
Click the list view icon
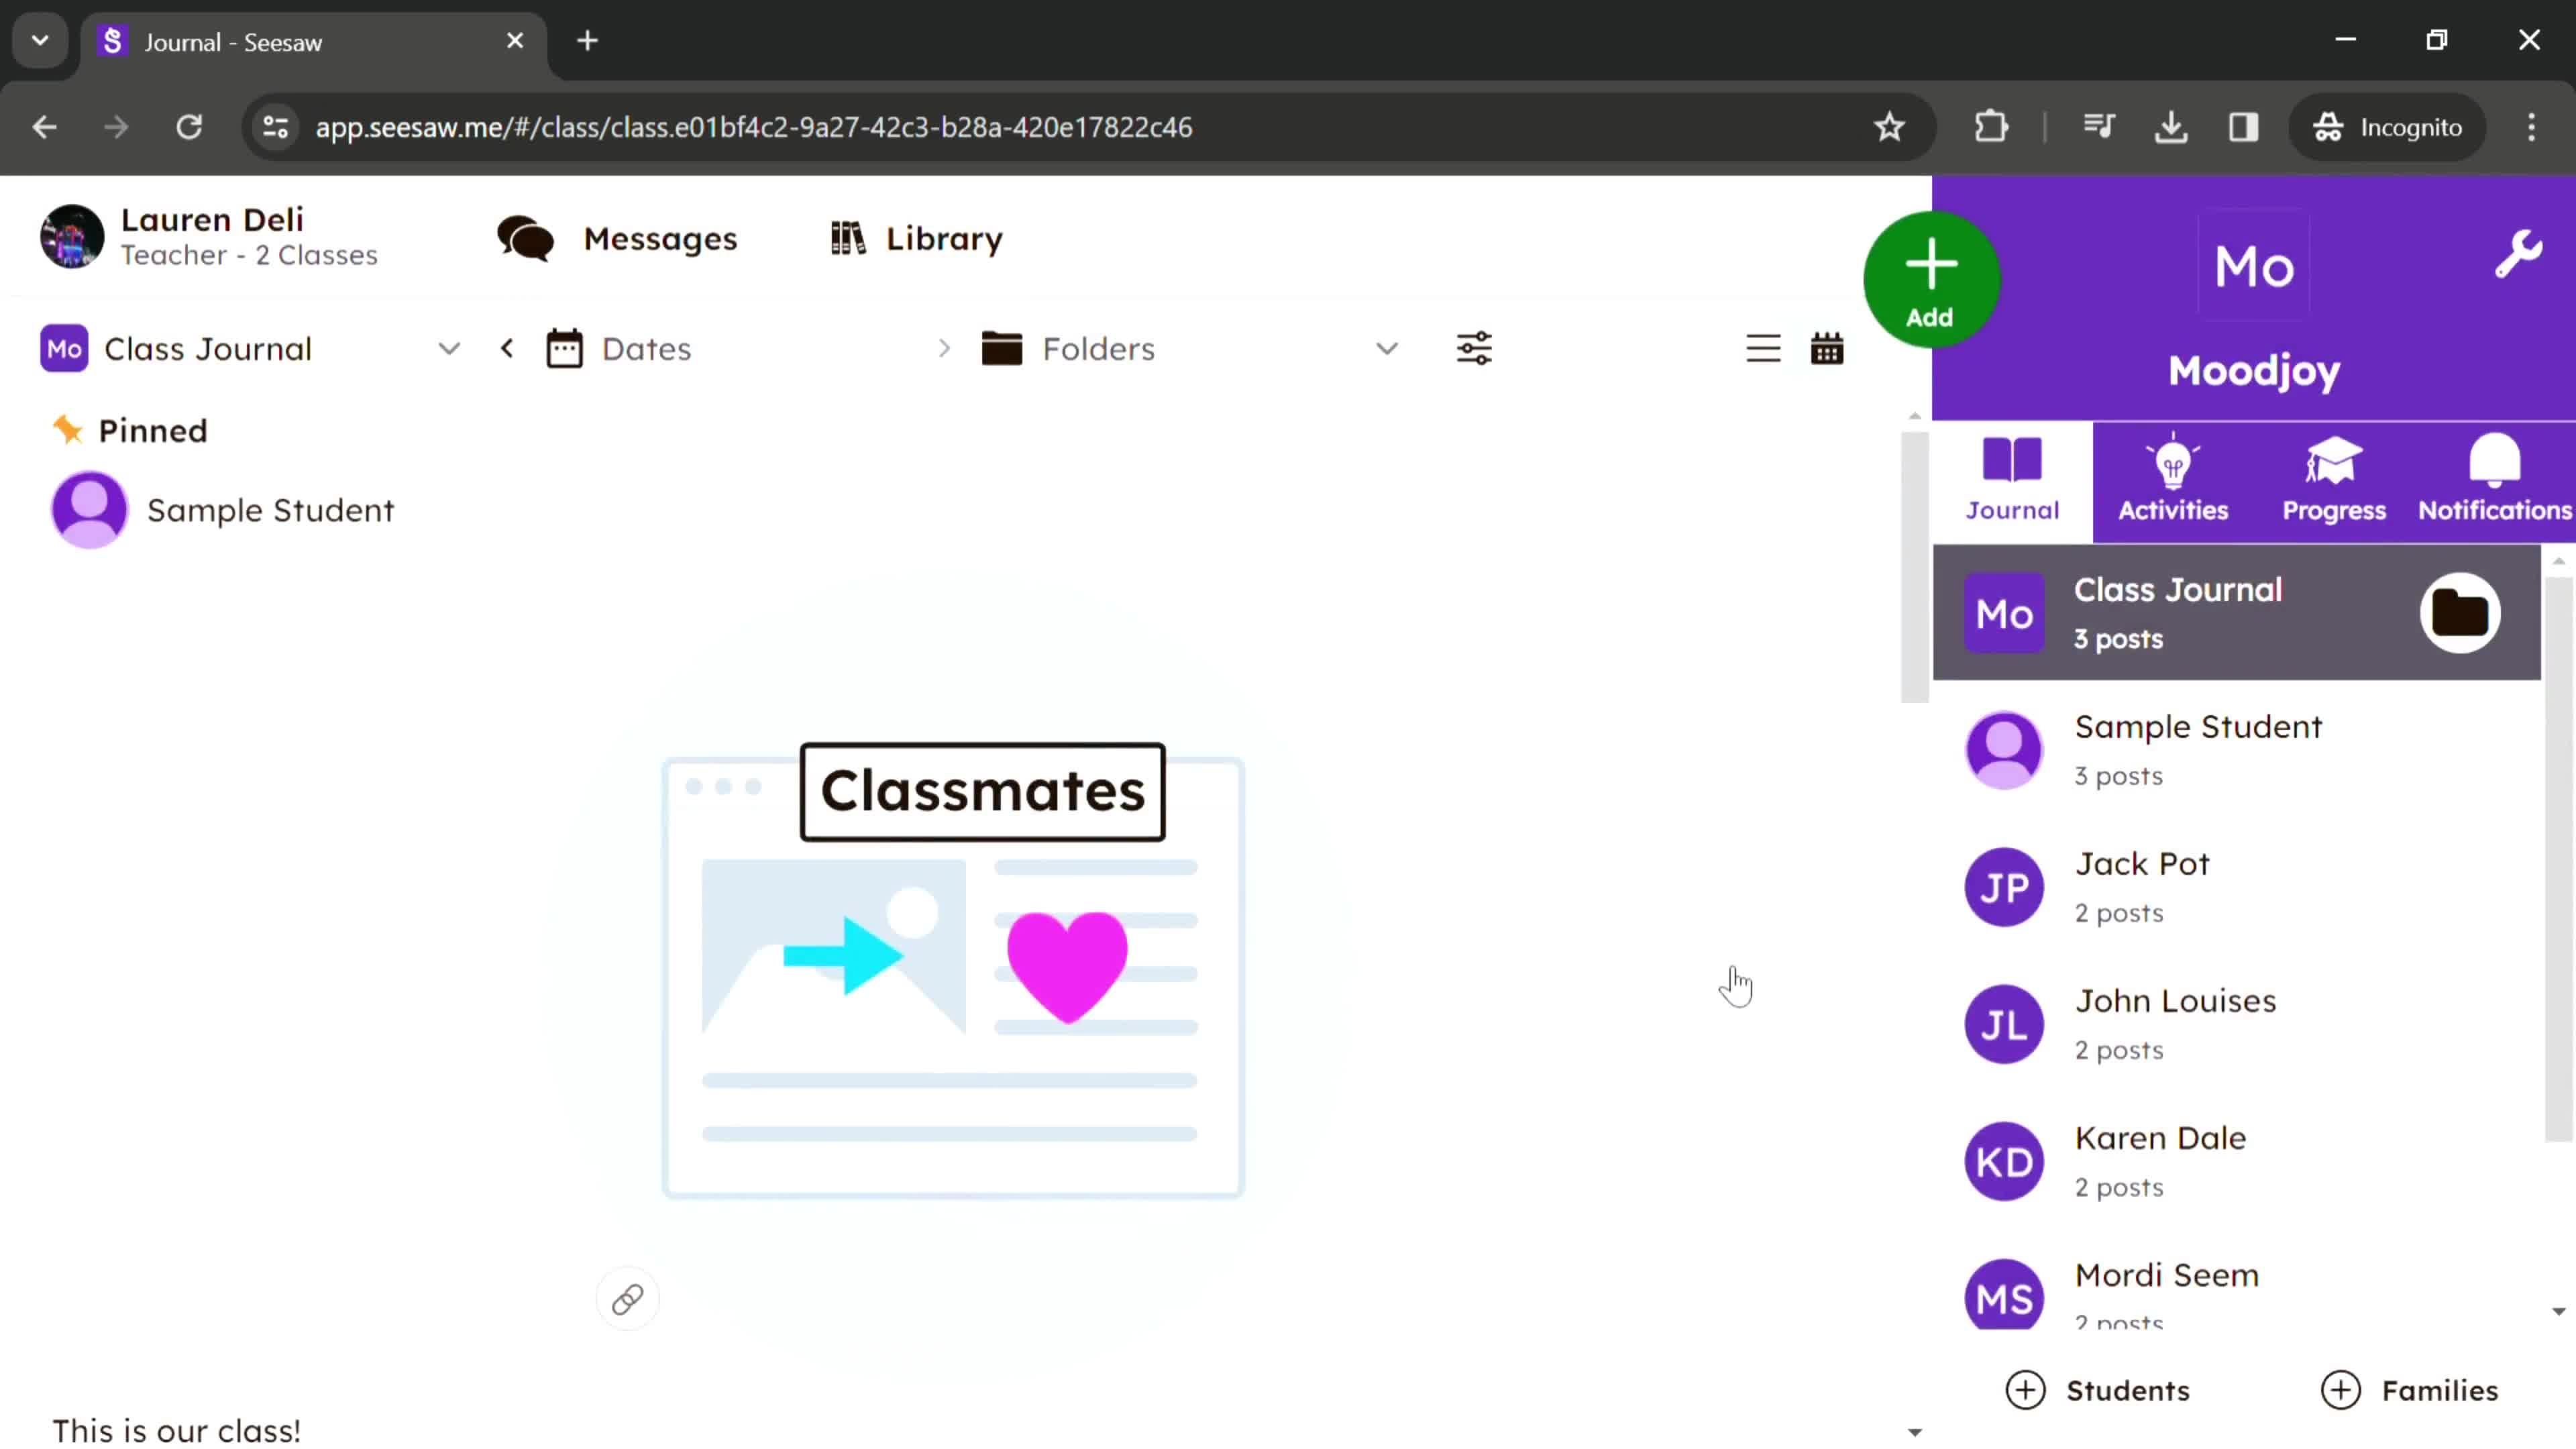[x=1762, y=349]
